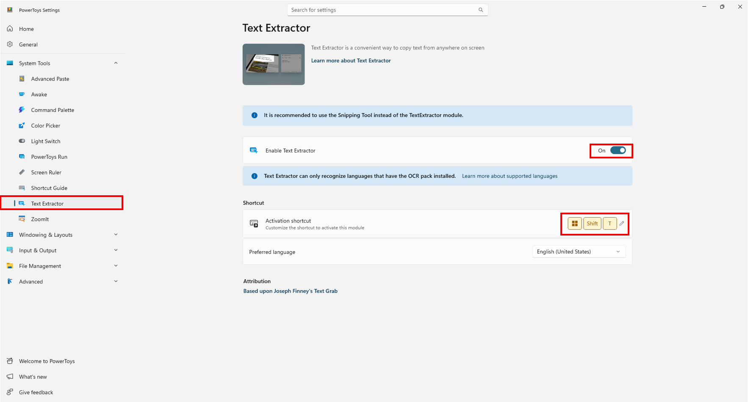Click the pencil edit shortcut icon

tap(621, 224)
